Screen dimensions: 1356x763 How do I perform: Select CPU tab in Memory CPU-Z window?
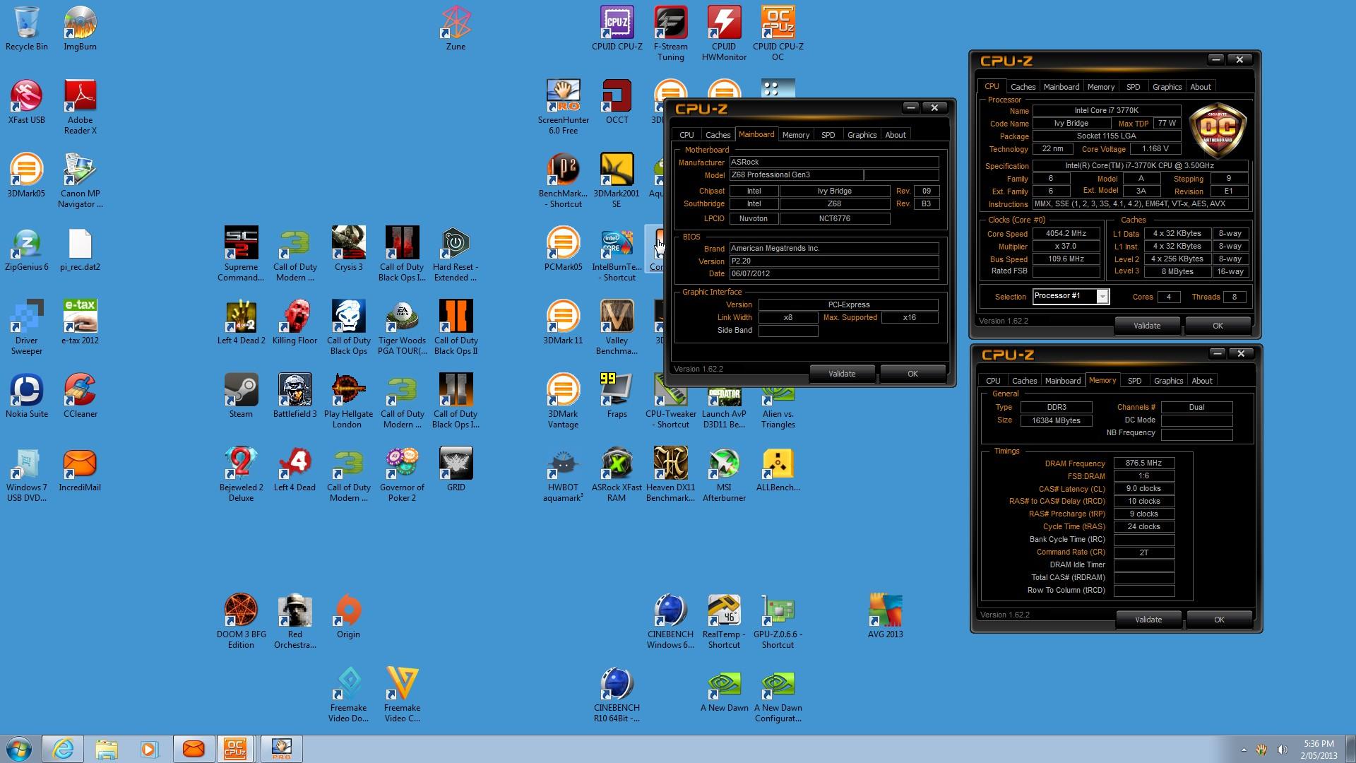[x=993, y=381]
